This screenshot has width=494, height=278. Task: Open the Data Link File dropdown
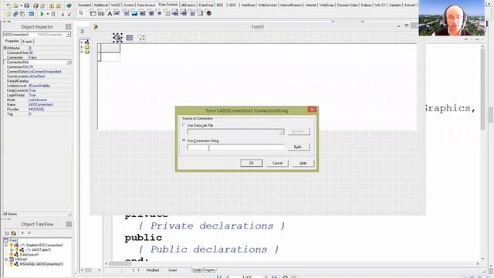click(281, 132)
